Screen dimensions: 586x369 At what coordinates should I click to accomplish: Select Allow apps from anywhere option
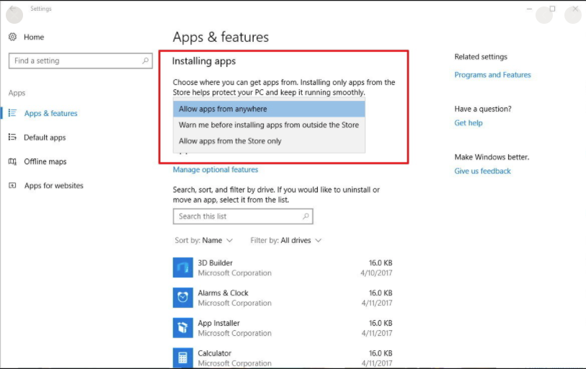(269, 109)
